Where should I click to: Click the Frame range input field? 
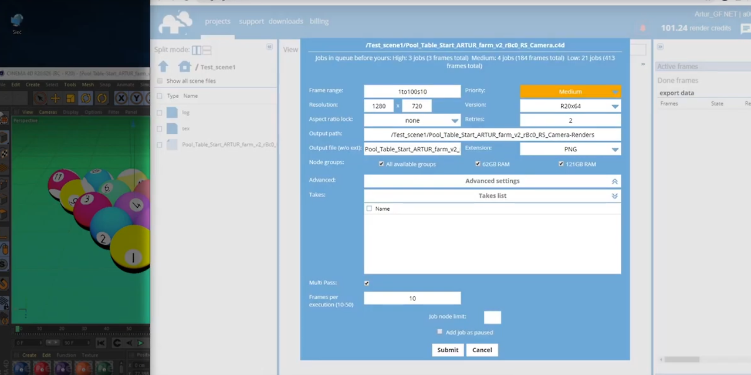[412, 92]
